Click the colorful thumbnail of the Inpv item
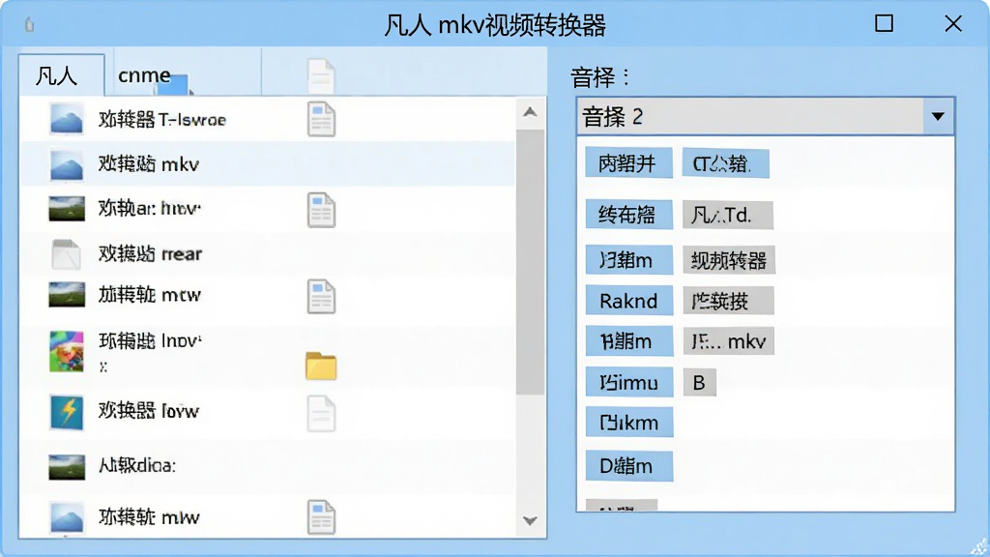Screen dimensions: 990x557 point(67,351)
